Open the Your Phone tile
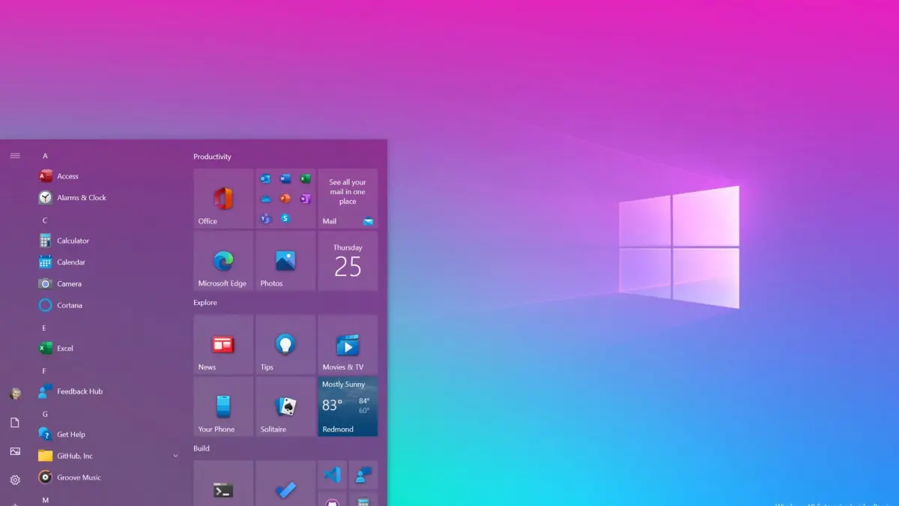This screenshot has width=899, height=506. 223,407
